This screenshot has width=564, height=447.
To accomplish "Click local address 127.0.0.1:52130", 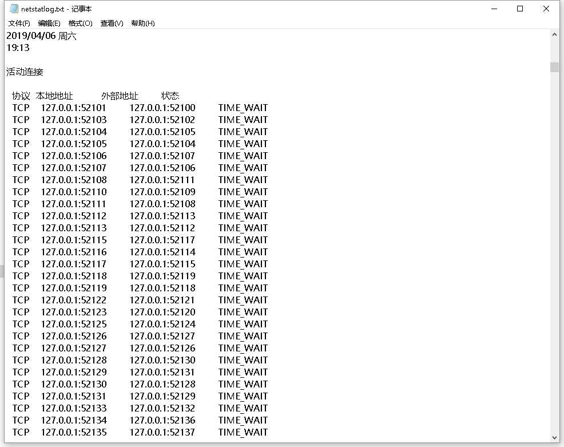I will coord(74,385).
